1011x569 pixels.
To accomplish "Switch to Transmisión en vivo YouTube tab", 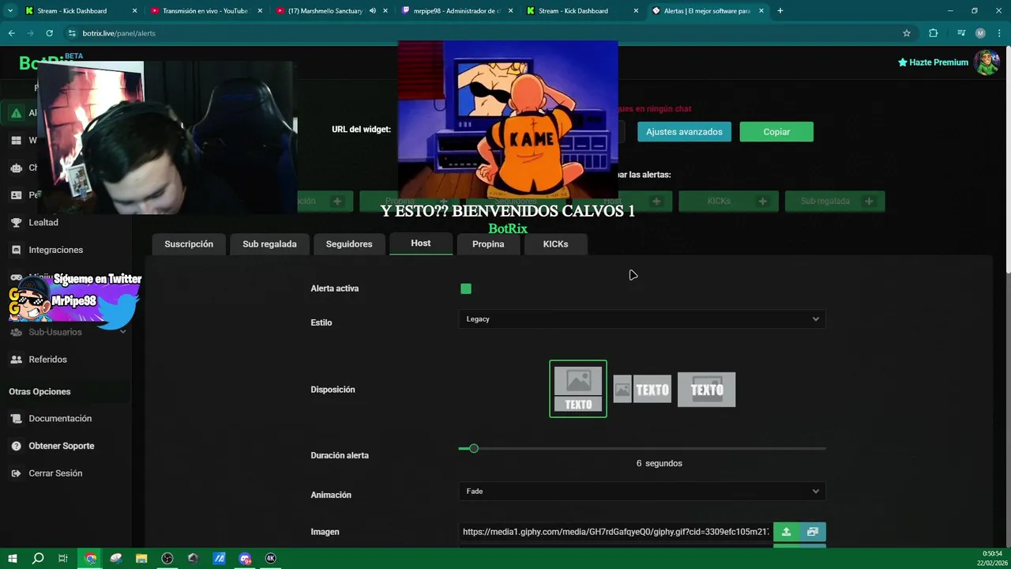I will coord(205,11).
